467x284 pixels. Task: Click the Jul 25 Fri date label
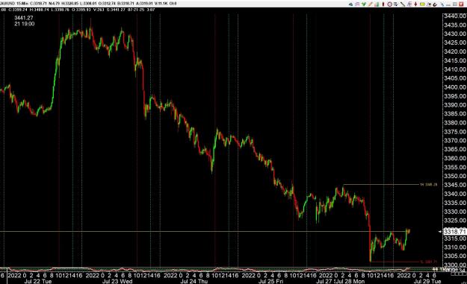tap(270, 281)
